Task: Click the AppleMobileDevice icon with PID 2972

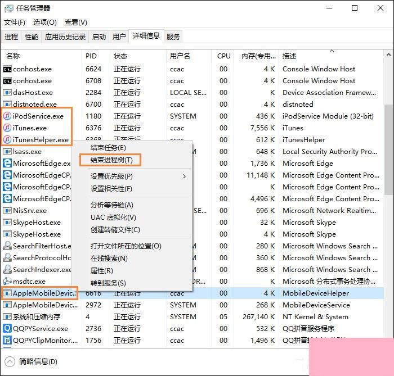Action: [7, 305]
